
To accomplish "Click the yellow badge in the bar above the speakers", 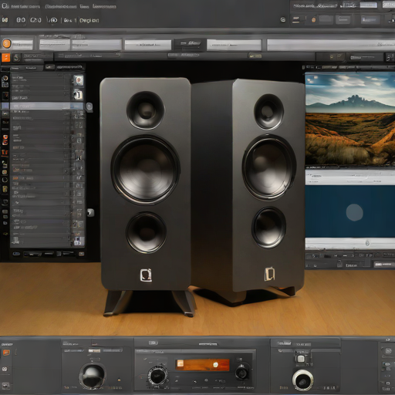I will coord(255,56).
